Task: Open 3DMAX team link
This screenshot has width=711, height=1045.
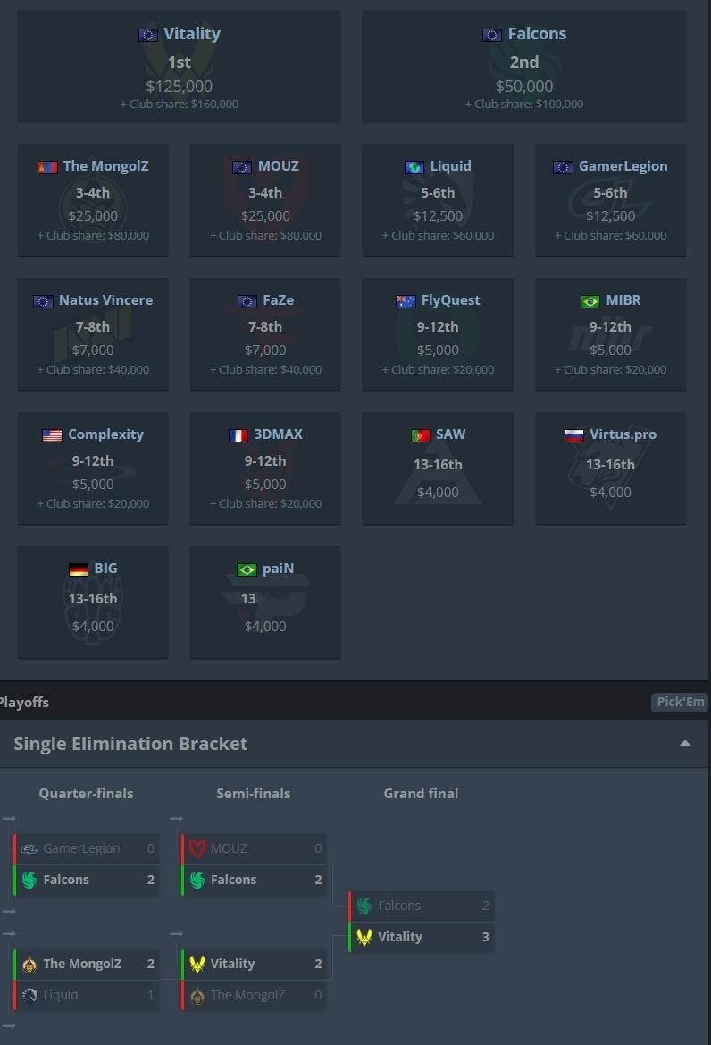Action: click(279, 434)
